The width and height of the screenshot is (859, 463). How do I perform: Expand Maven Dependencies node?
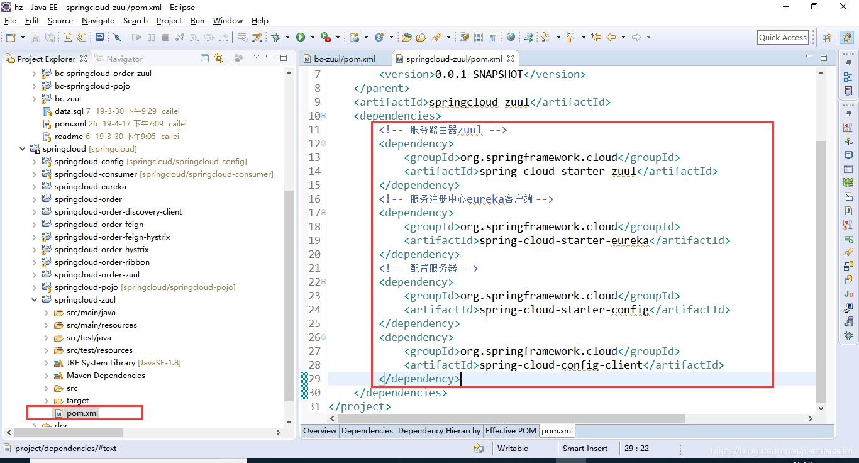46,376
